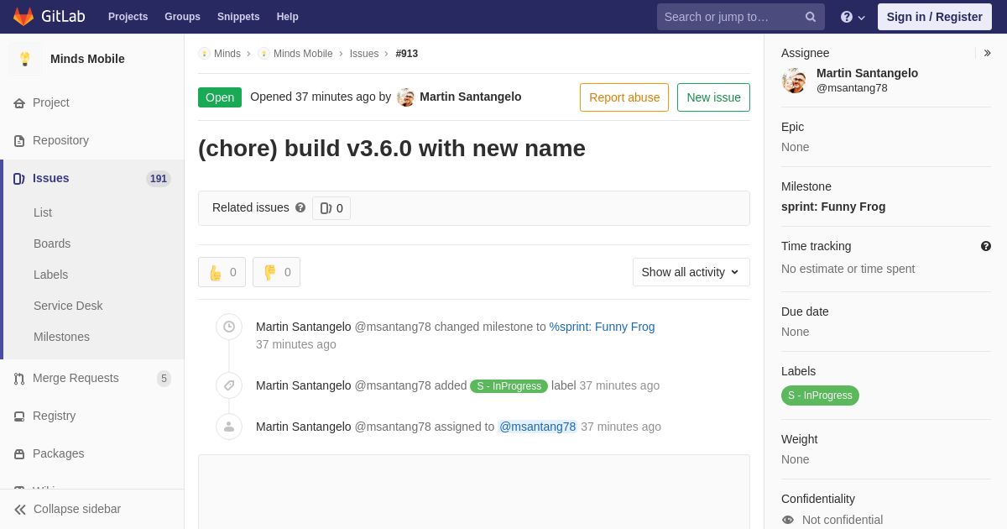Open Help in top navigation
The height and width of the screenshot is (529, 1007).
tap(288, 17)
